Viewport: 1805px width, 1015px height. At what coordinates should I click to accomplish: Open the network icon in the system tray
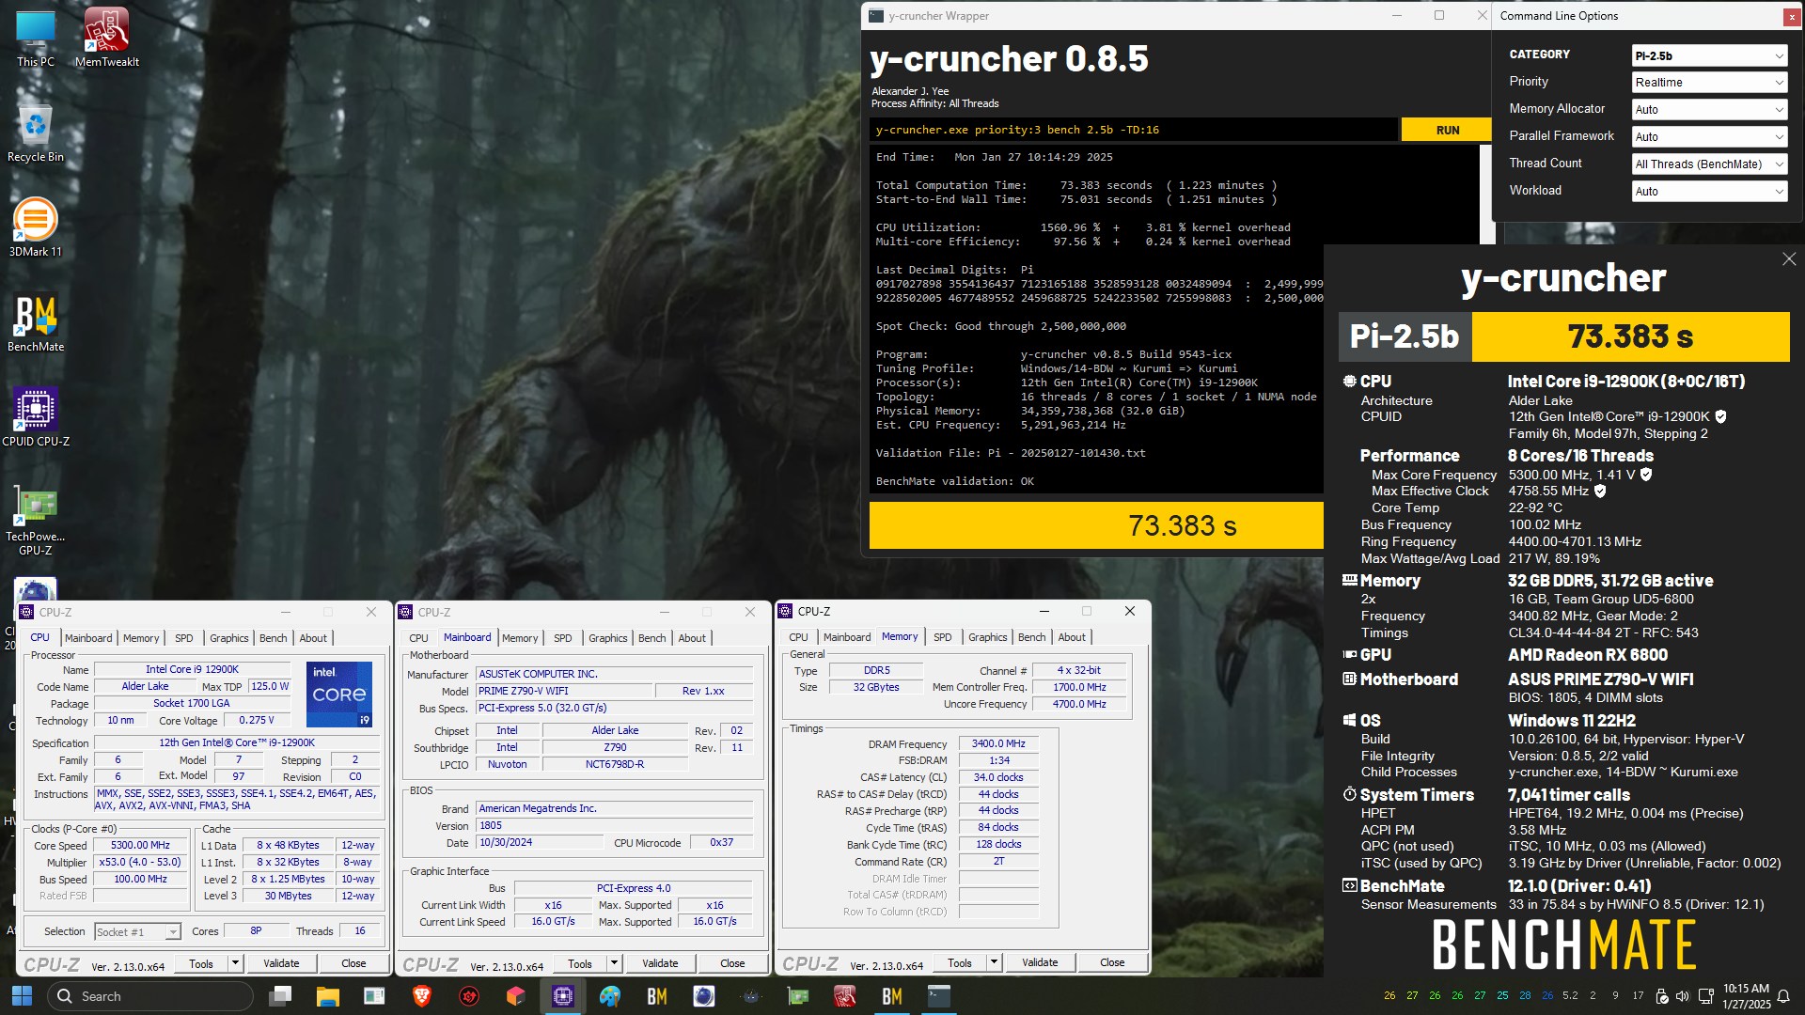[x=1705, y=996]
